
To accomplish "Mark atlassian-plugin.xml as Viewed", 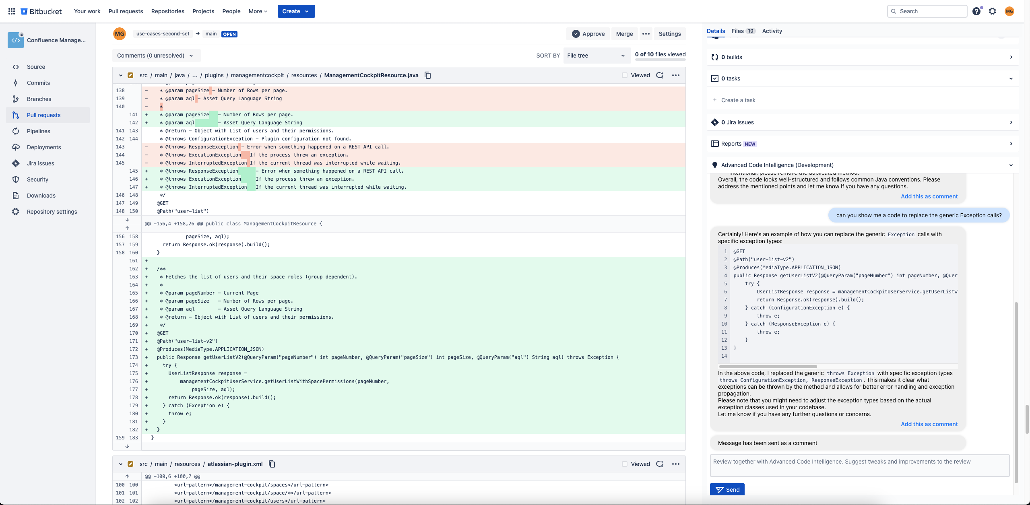I will [625, 464].
